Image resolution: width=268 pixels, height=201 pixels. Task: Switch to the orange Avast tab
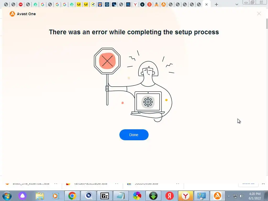pyautogui.click(x=164, y=4)
